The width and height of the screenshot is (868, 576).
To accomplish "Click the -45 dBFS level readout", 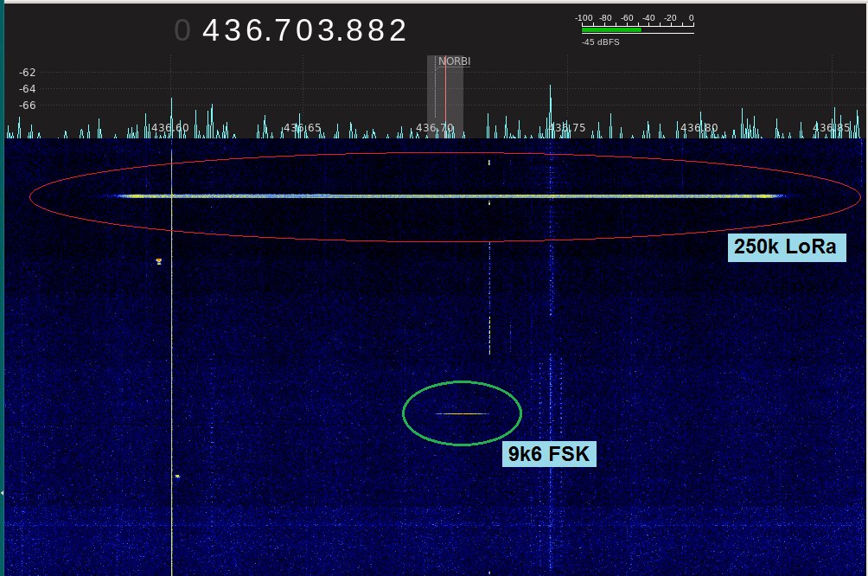I will tap(600, 42).
